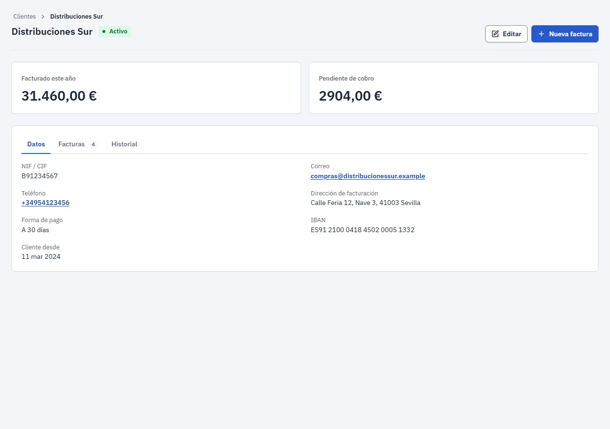Click the Forma de pago label
Image resolution: width=610 pixels, height=429 pixels.
(42, 220)
